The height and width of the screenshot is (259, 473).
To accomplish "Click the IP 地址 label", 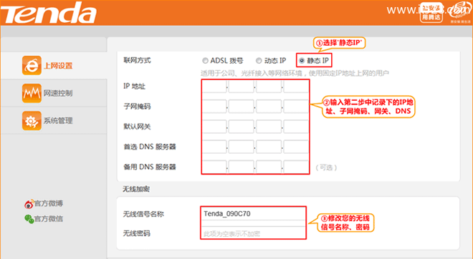I will (134, 87).
